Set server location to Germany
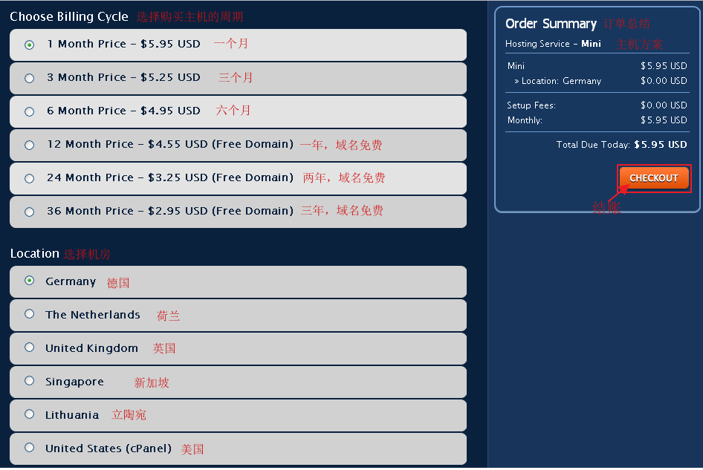The height and width of the screenshot is (470, 703). pos(30,281)
